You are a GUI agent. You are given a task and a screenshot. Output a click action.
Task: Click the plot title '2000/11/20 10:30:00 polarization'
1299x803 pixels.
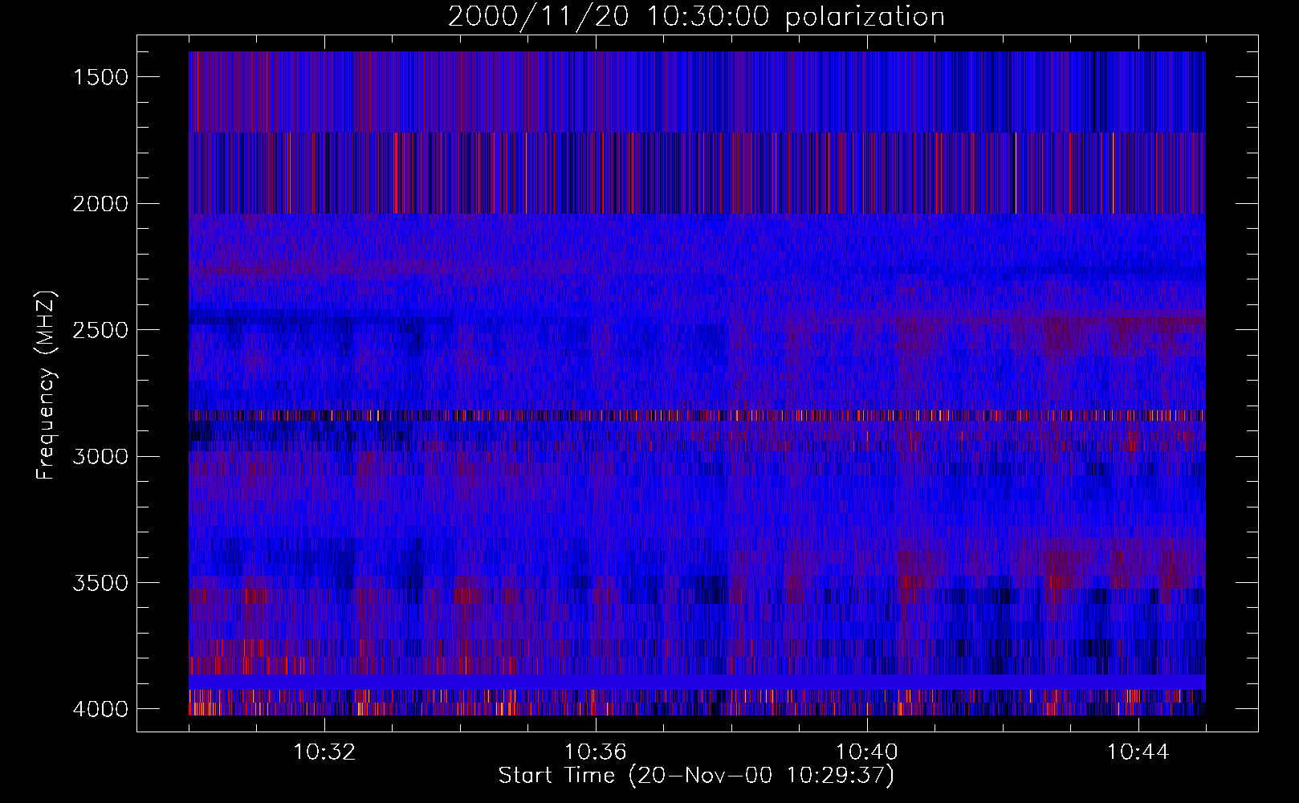coord(696,16)
